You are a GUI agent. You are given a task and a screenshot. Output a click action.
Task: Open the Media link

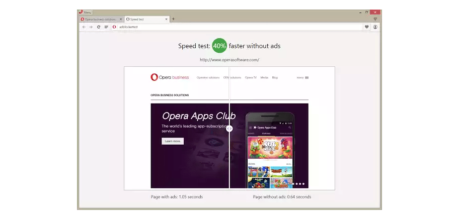coord(264,78)
